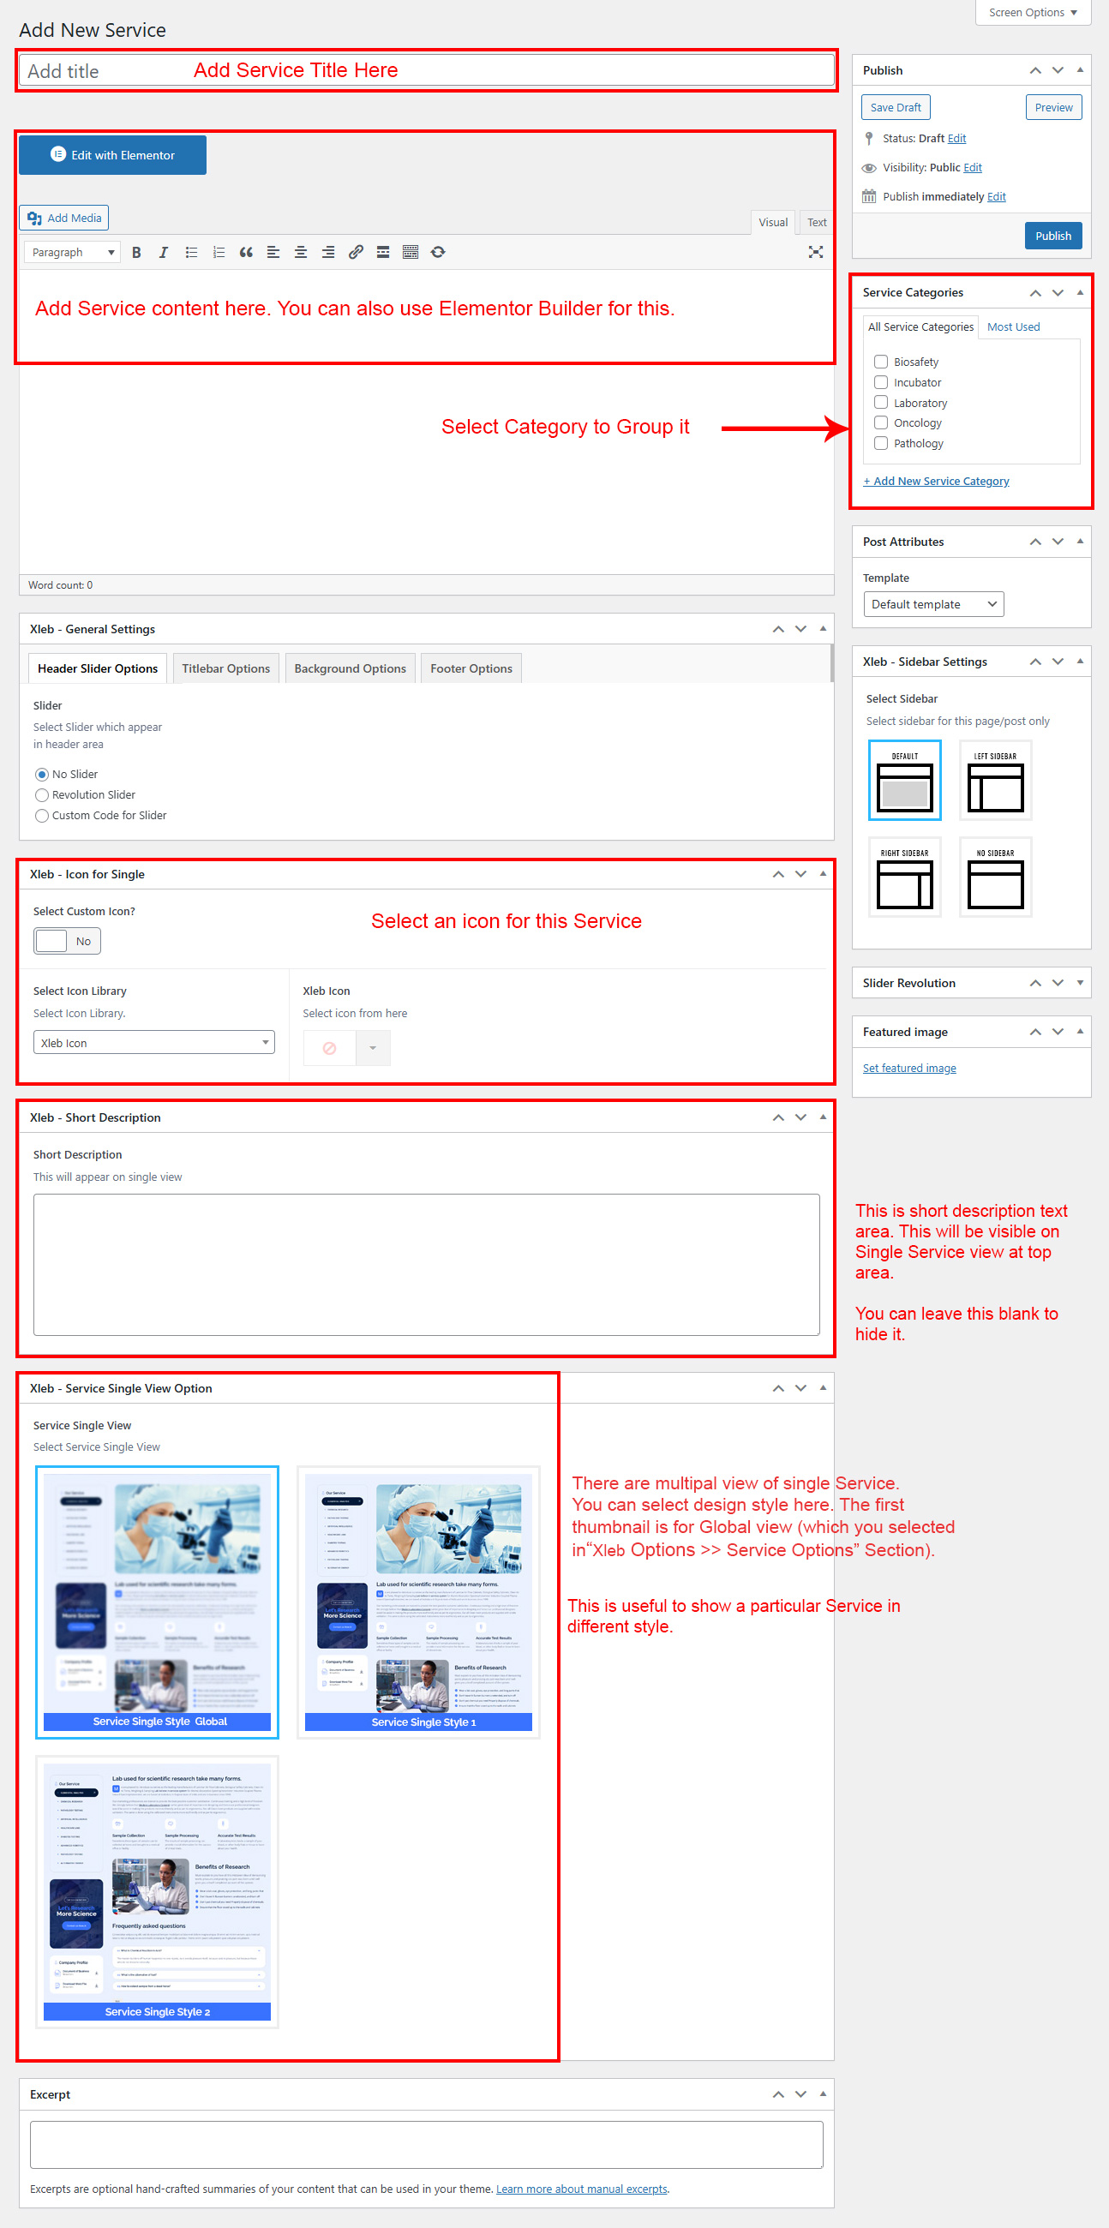Insert the Read More tag
1109x2228 pixels.
coord(383,253)
